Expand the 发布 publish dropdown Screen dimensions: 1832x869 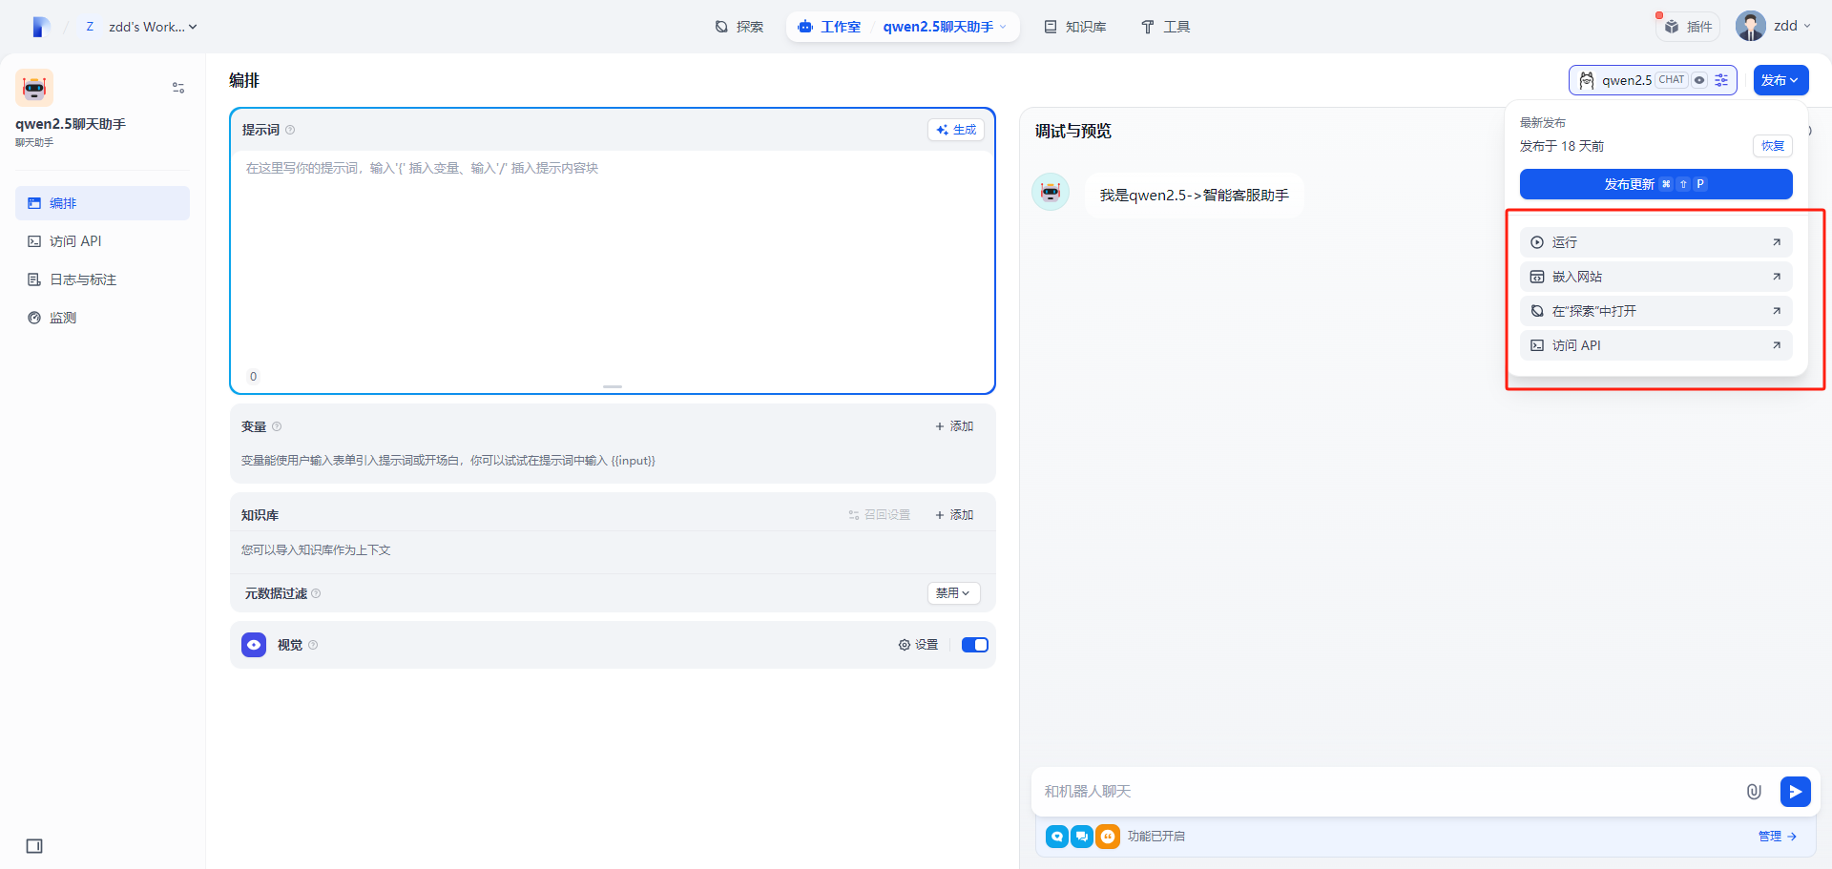(1780, 80)
